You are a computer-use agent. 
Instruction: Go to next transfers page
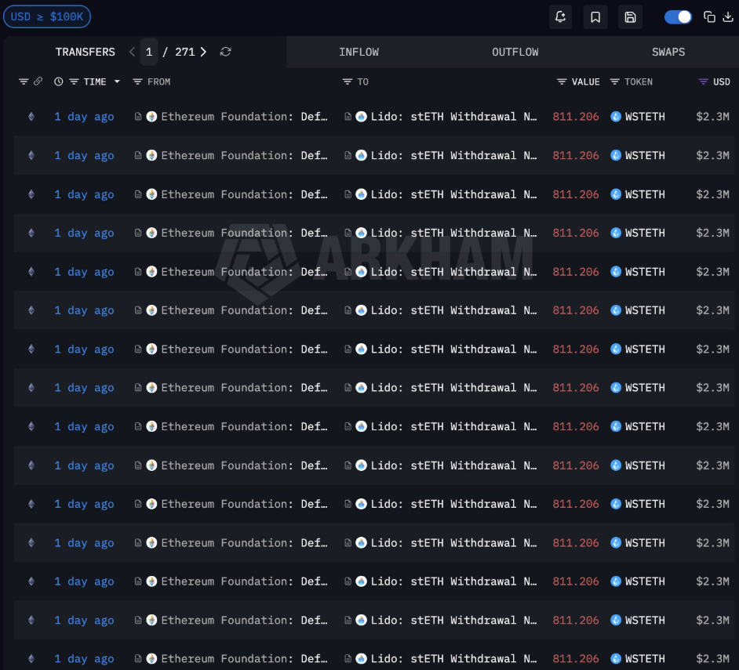point(203,52)
